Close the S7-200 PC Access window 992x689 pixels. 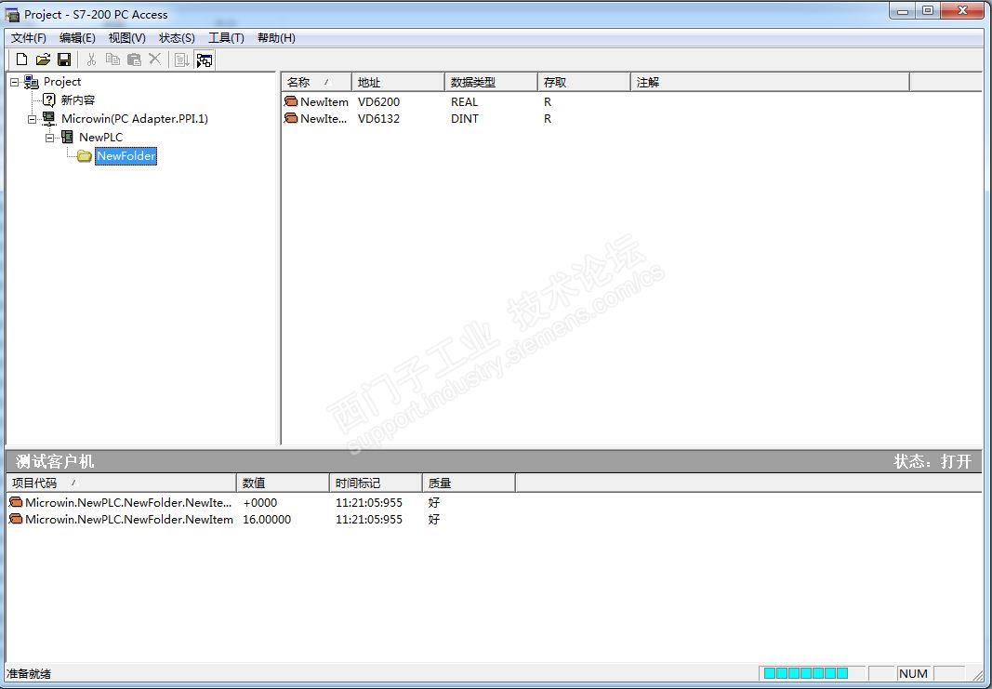tap(963, 10)
